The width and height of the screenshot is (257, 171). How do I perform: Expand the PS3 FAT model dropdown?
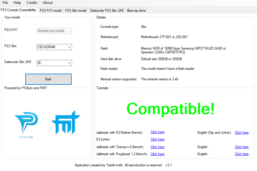tap(54, 31)
